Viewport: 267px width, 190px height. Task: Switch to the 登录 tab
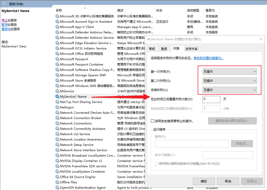point(164,49)
